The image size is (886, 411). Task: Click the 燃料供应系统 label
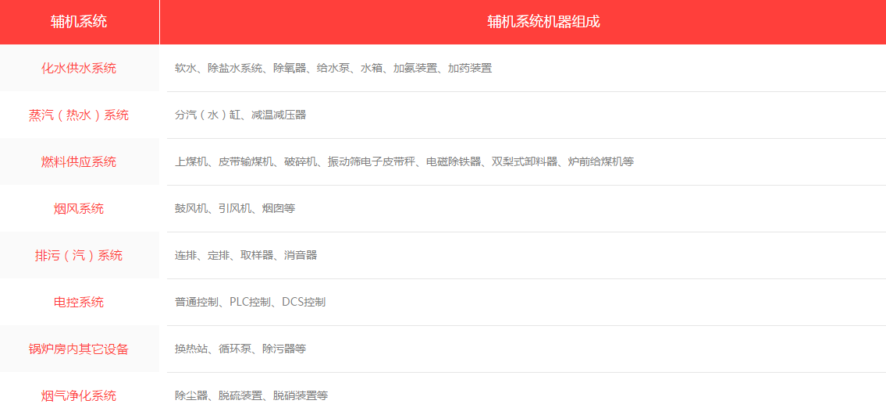(x=79, y=161)
